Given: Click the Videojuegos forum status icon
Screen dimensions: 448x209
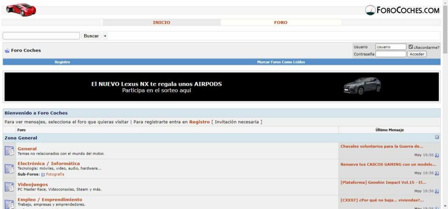Looking at the screenshot, I should [9, 187].
